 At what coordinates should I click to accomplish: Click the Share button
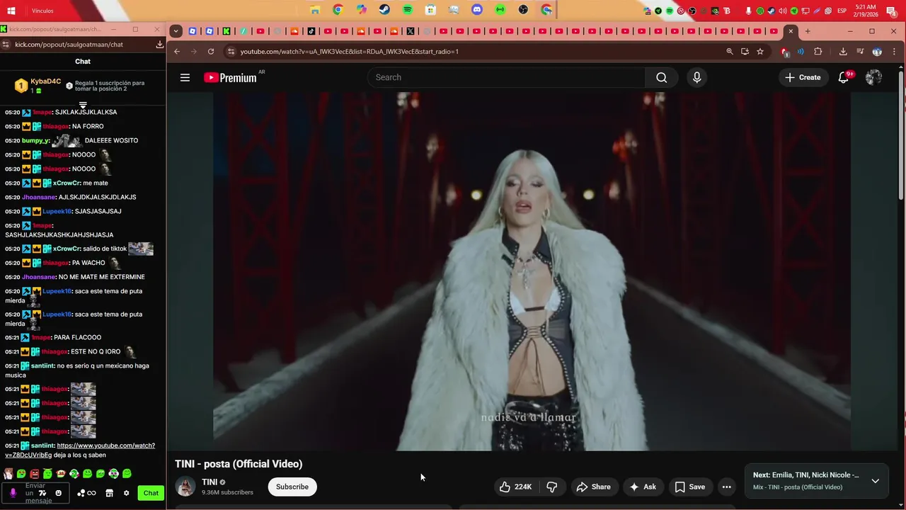pyautogui.click(x=593, y=487)
